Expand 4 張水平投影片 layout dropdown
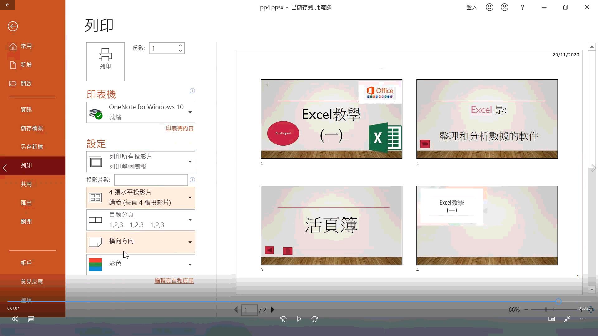This screenshot has height=336, width=598. coord(140,198)
